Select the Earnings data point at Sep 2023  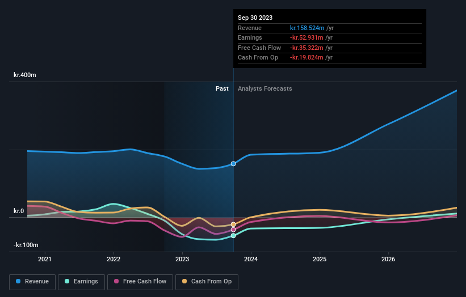[233, 236]
